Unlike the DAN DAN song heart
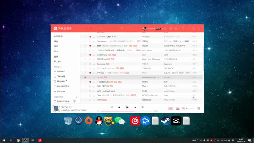Viewport: 254px width, 143px height. 90,37
